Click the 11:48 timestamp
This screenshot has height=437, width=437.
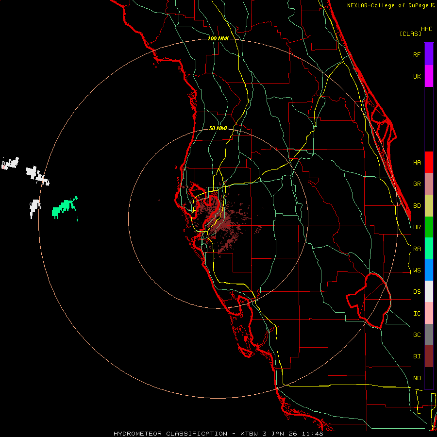[x=312, y=434]
